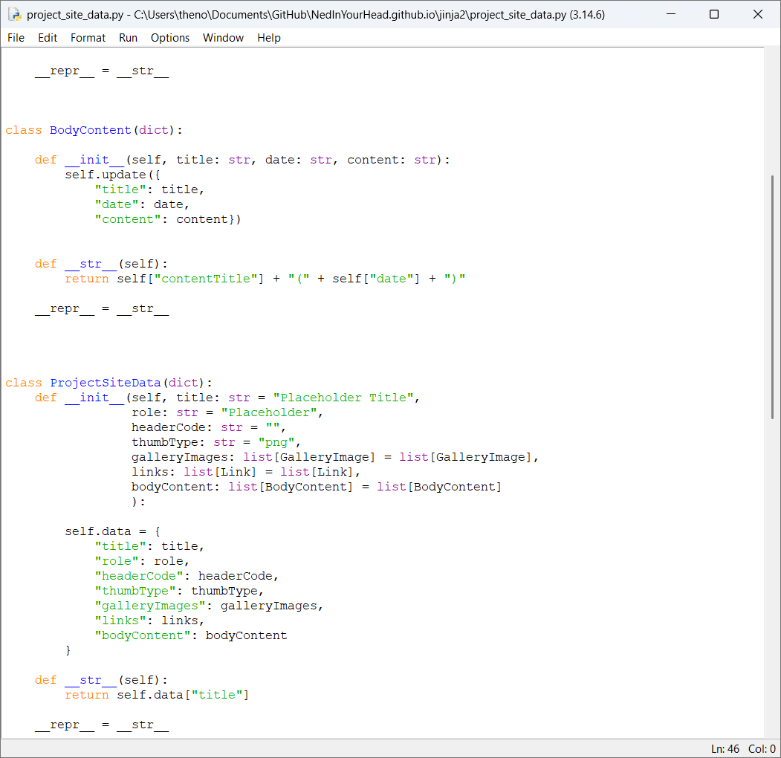Click the vertical scrollbar thumb
The width and height of the screenshot is (781, 758).
(773, 297)
